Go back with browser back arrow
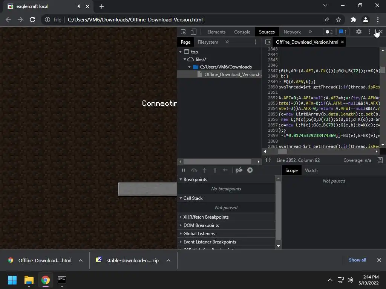Viewport: 386px width, 289px height. (x=8, y=20)
